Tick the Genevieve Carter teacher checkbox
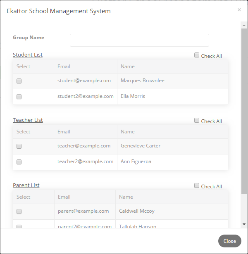This screenshot has width=248, height=254. pos(19,146)
